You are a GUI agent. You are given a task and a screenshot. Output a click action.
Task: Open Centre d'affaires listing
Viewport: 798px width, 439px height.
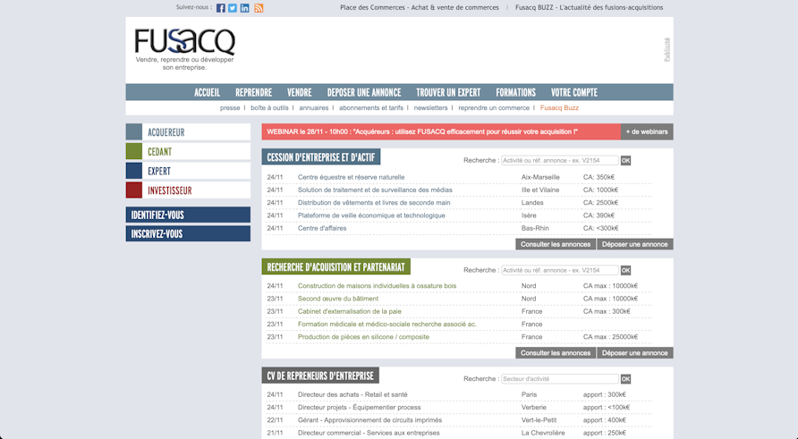pyautogui.click(x=322, y=228)
